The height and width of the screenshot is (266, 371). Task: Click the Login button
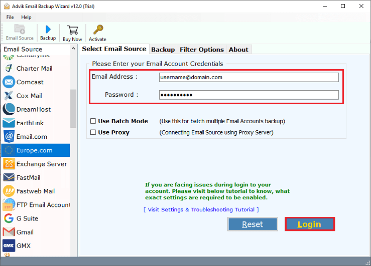[309, 224]
